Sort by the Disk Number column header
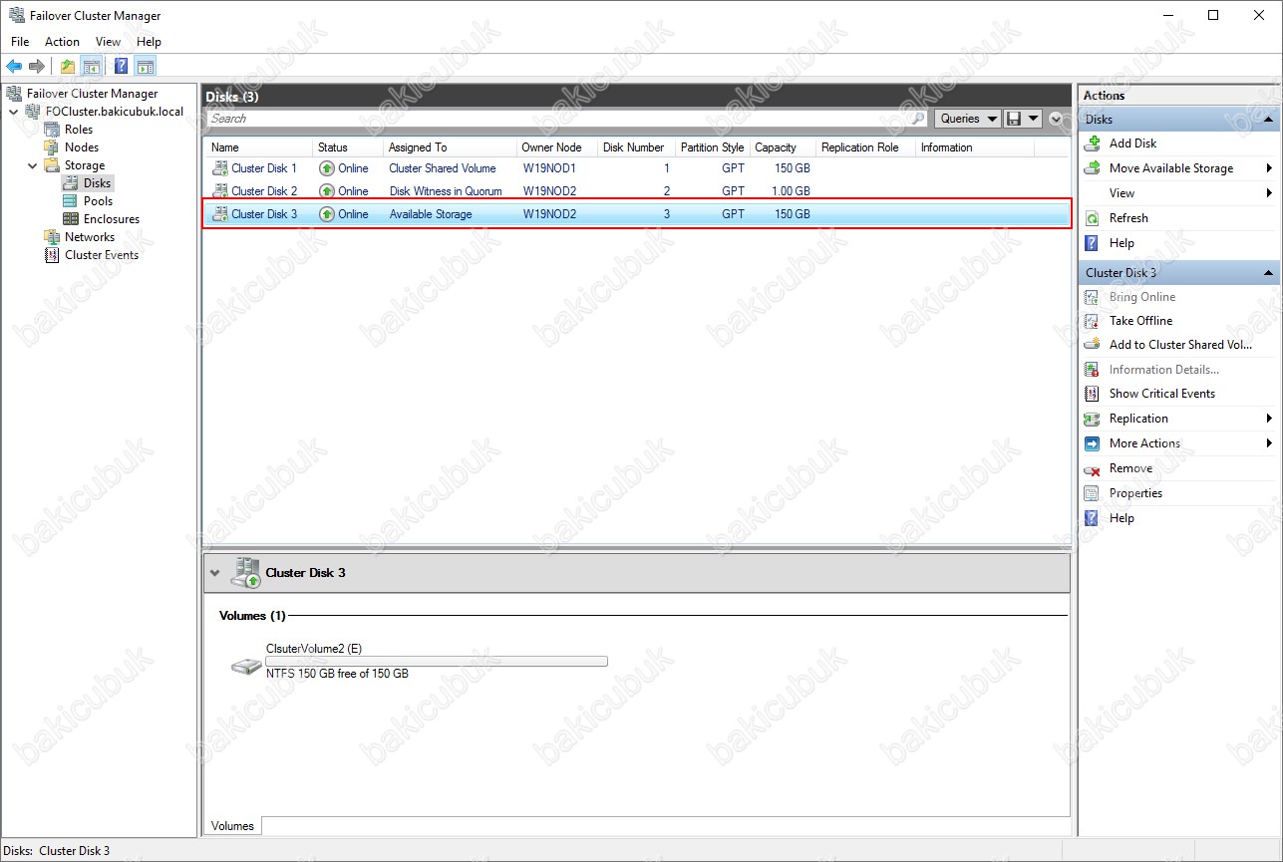The image size is (1283, 862). coord(637,147)
